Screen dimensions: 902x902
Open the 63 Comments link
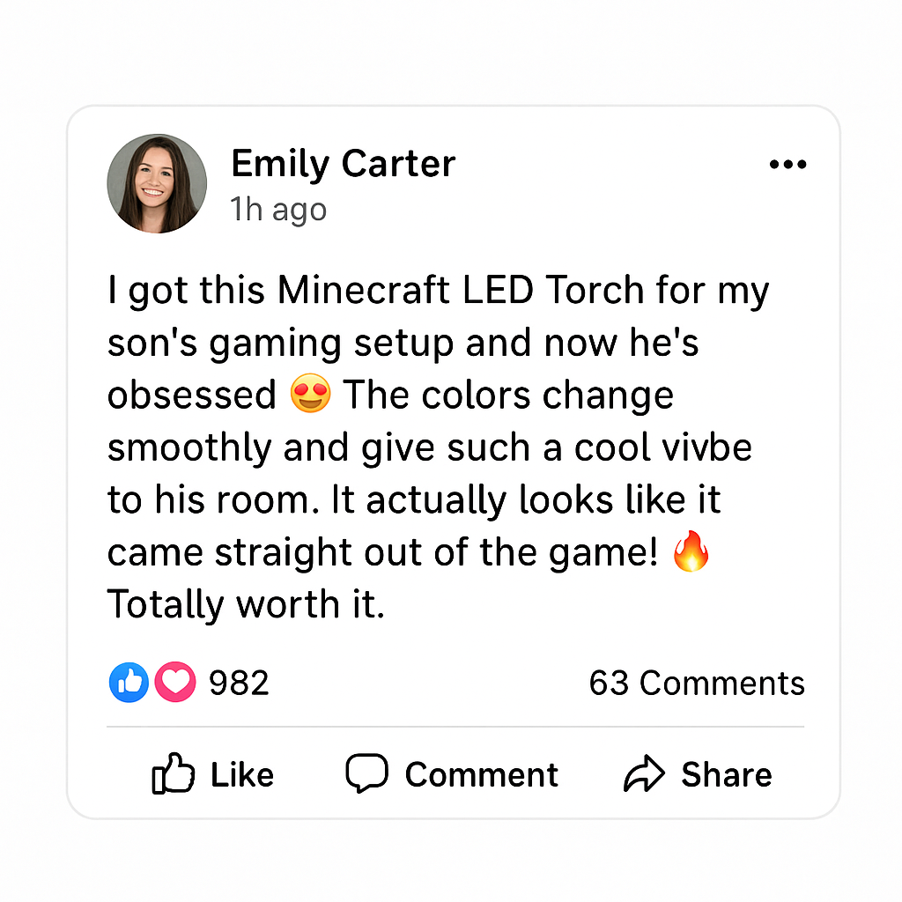697,683
